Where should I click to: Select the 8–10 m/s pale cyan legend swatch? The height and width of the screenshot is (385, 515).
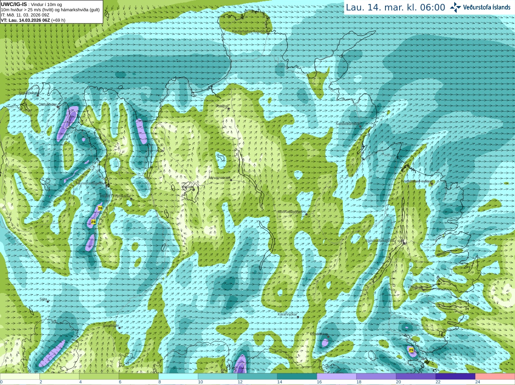click(x=178, y=377)
